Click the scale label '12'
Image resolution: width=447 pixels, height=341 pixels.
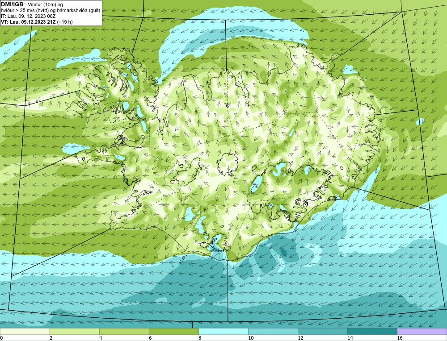[300, 338]
